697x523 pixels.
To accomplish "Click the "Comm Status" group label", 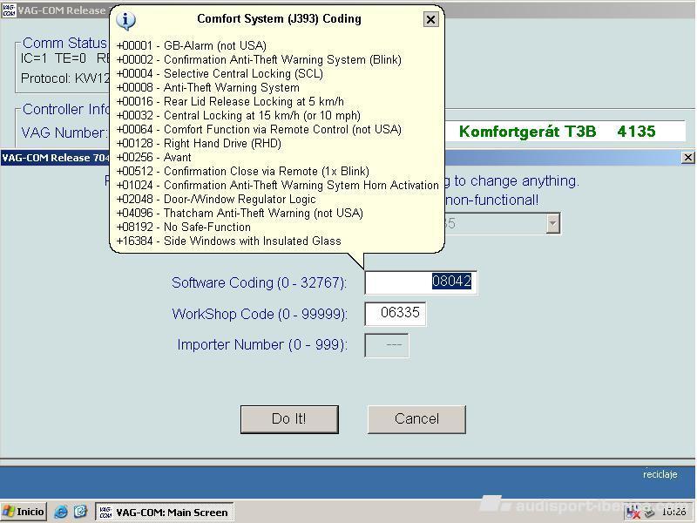I will (x=64, y=43).
